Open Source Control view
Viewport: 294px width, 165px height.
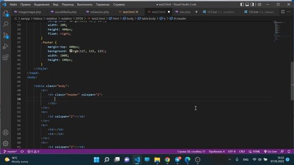point(6,35)
